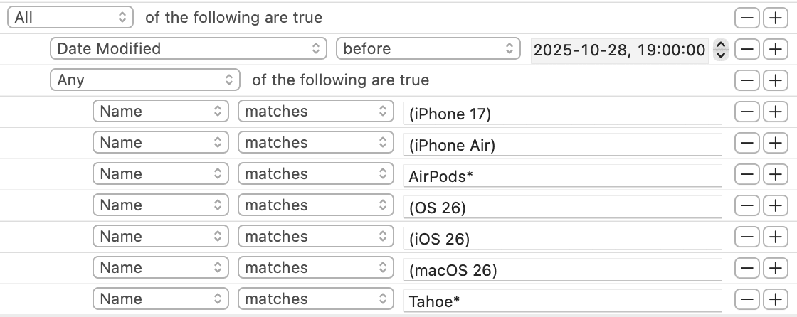Remove the (iPhone 17) name rule

tap(746, 112)
